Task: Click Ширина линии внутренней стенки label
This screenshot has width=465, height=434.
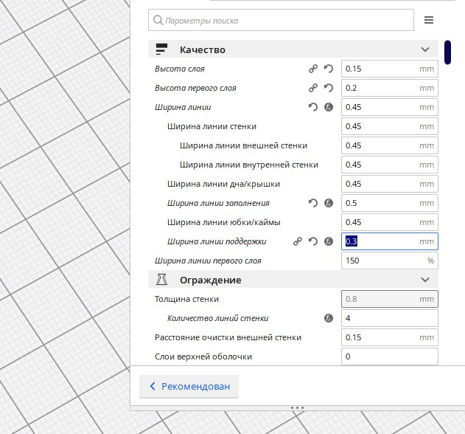Action: pyautogui.click(x=249, y=165)
